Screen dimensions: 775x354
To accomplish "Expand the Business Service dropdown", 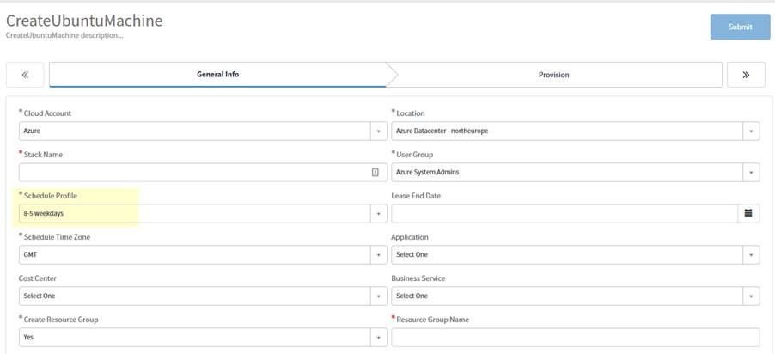I will tap(751, 296).
